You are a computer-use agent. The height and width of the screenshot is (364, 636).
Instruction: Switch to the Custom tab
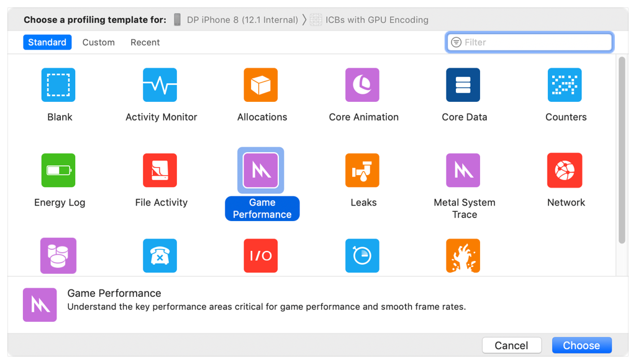(x=99, y=42)
